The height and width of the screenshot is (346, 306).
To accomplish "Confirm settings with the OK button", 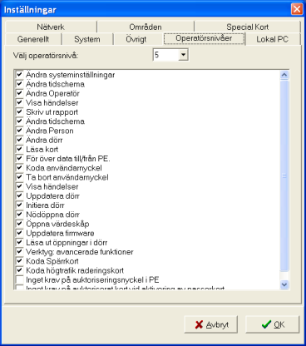I will 273,324.
